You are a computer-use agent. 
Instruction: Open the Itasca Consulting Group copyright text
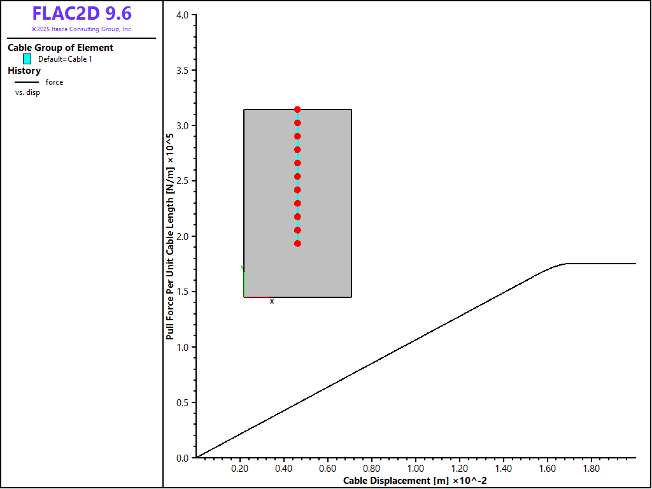[81, 29]
